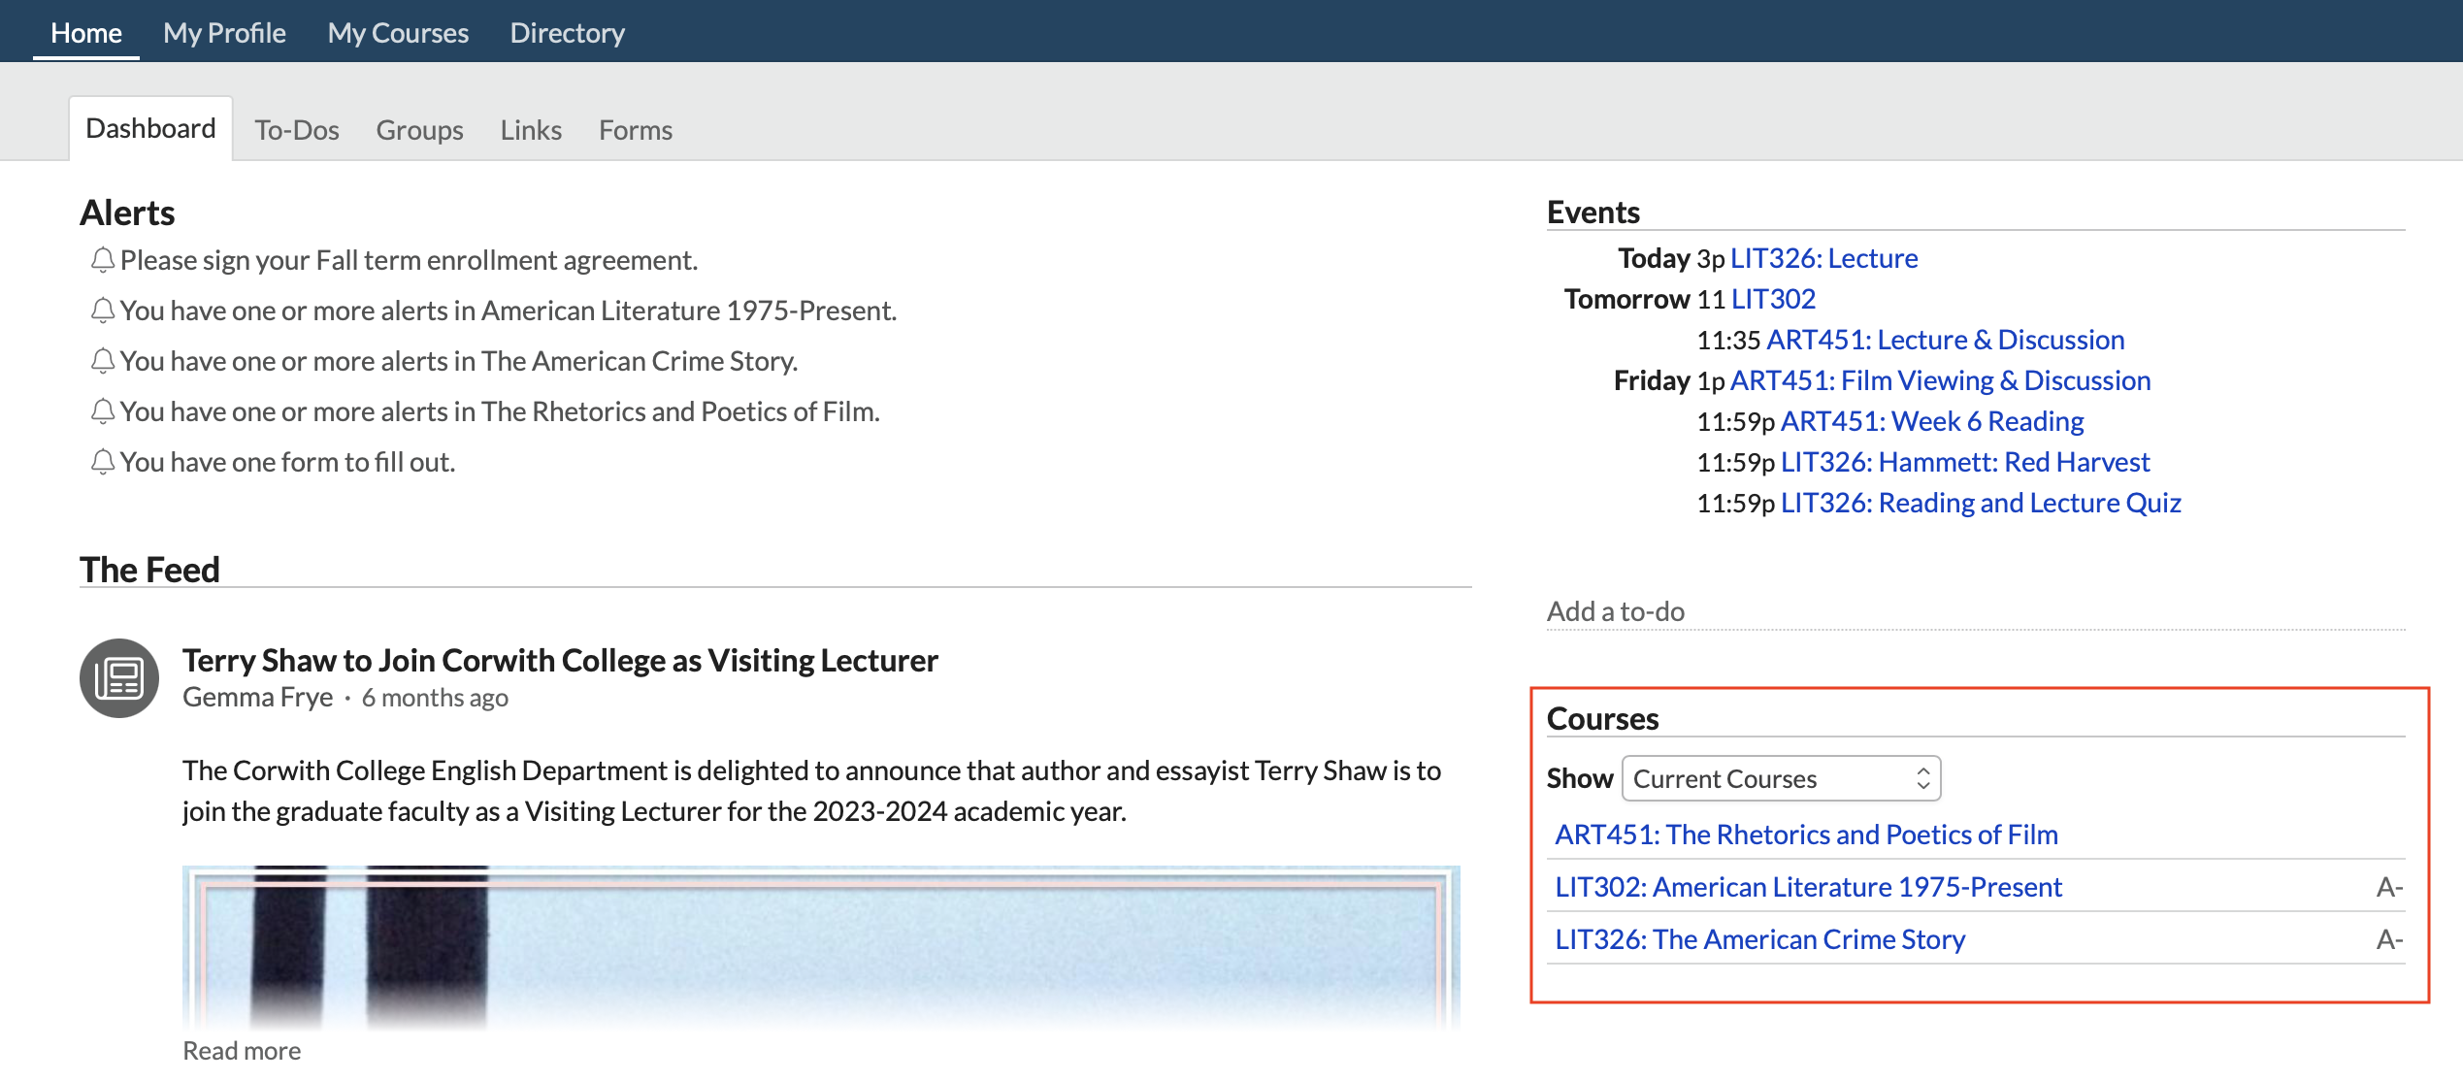
Task: Click the Add a to-do input field
Action: 1974,611
